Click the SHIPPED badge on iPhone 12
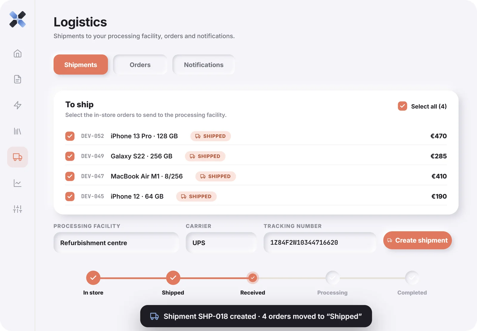477x331 pixels. click(196, 196)
